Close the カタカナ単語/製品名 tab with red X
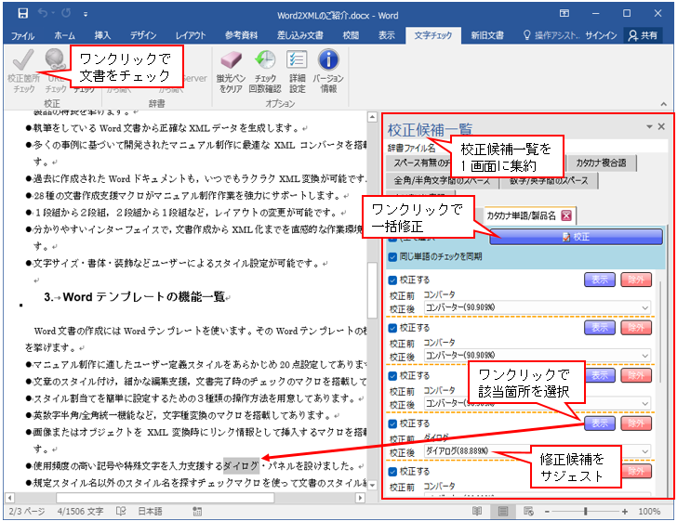Screen dimensions: 677x521 [x=565, y=215]
